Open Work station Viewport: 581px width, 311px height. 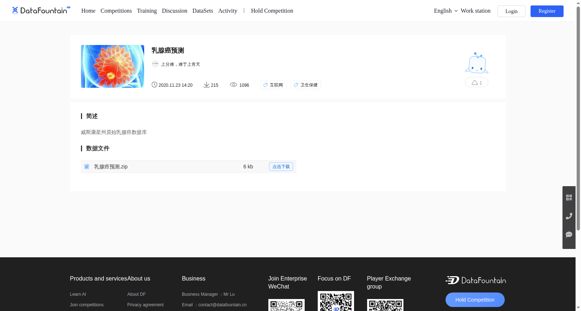click(x=476, y=11)
